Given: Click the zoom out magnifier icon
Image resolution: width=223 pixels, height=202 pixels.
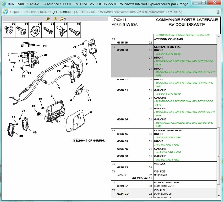Looking at the screenshot, I should [x=55, y=19].
